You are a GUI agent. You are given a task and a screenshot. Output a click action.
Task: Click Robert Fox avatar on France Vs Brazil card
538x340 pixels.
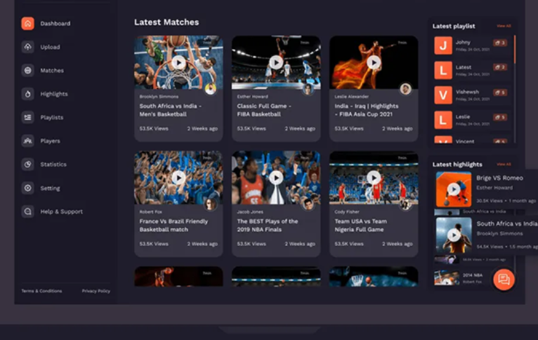tap(211, 204)
